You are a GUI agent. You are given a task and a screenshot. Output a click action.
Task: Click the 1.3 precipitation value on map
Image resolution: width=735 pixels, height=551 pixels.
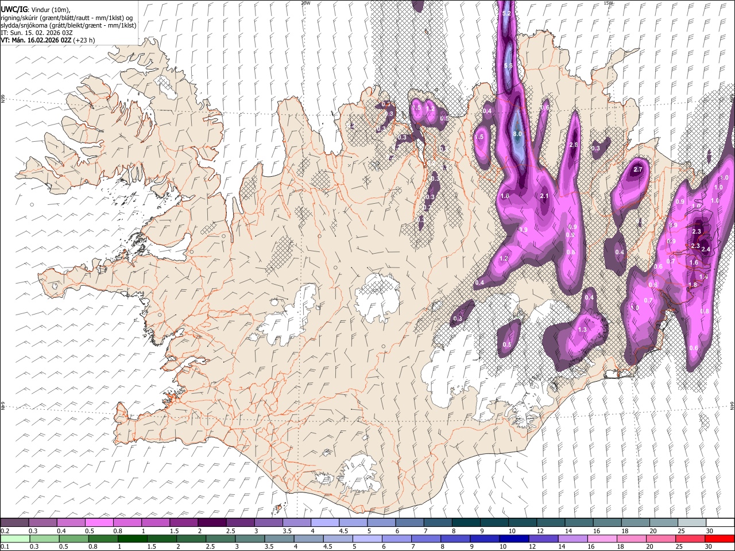click(582, 330)
